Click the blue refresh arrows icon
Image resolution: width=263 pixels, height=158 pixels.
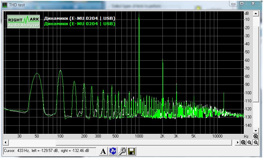[113, 151]
